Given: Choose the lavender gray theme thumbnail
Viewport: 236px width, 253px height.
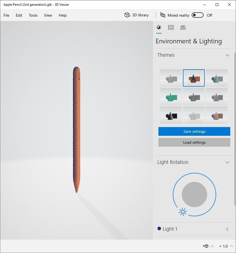Looking at the screenshot, I should 217,97.
